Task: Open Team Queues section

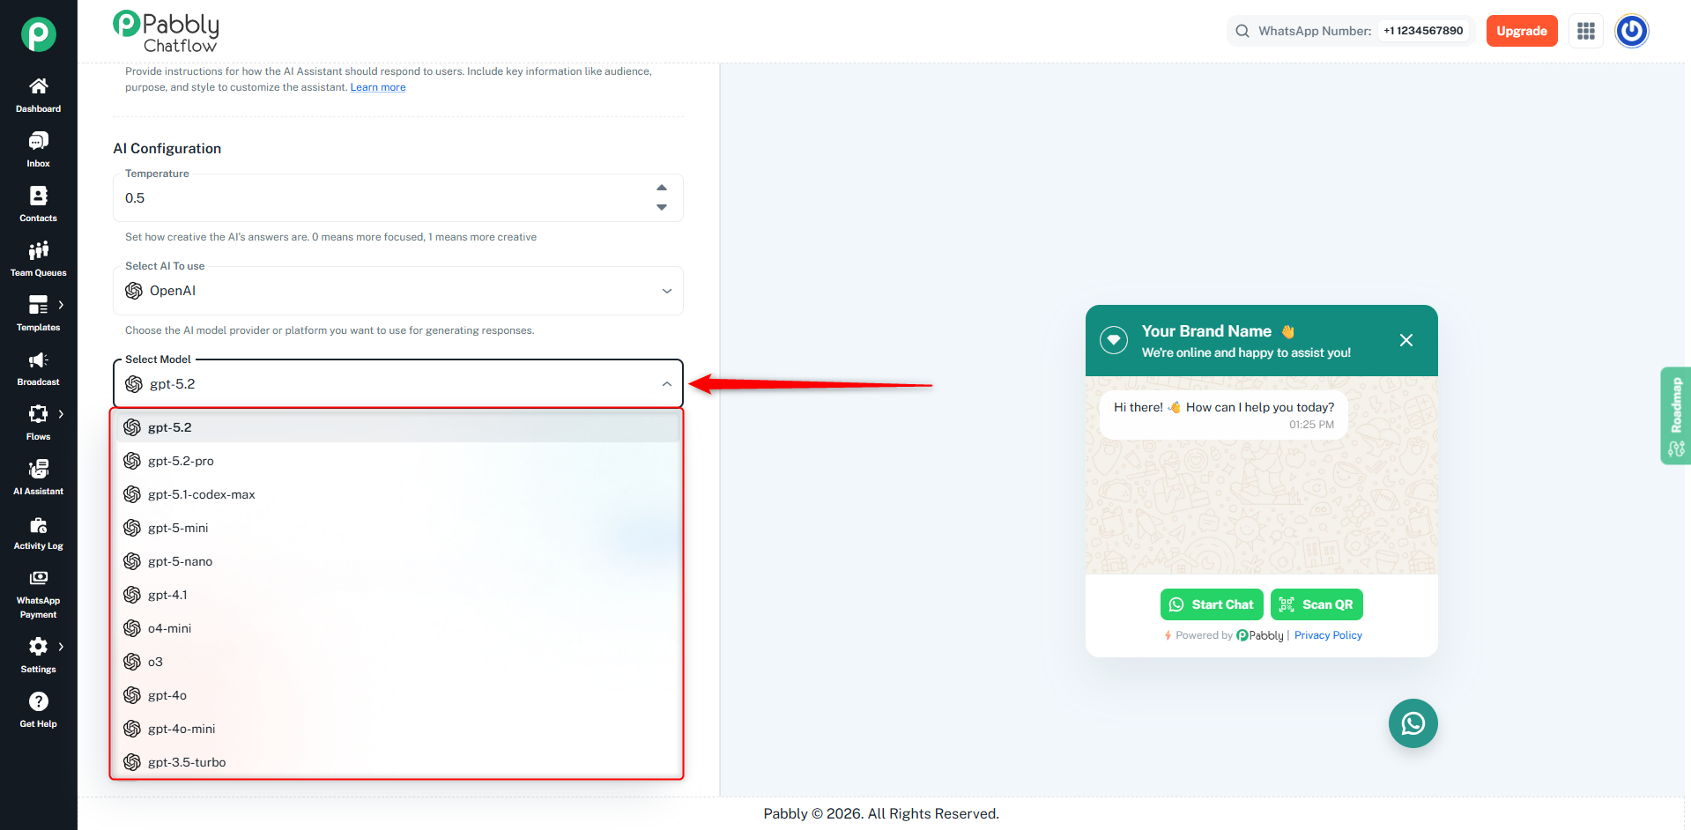Action: click(x=38, y=258)
